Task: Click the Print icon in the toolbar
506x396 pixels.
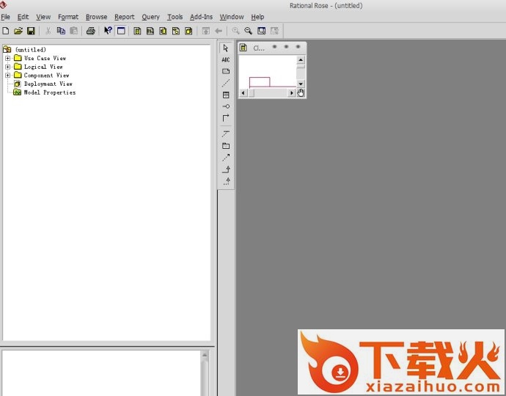Action: pos(90,31)
